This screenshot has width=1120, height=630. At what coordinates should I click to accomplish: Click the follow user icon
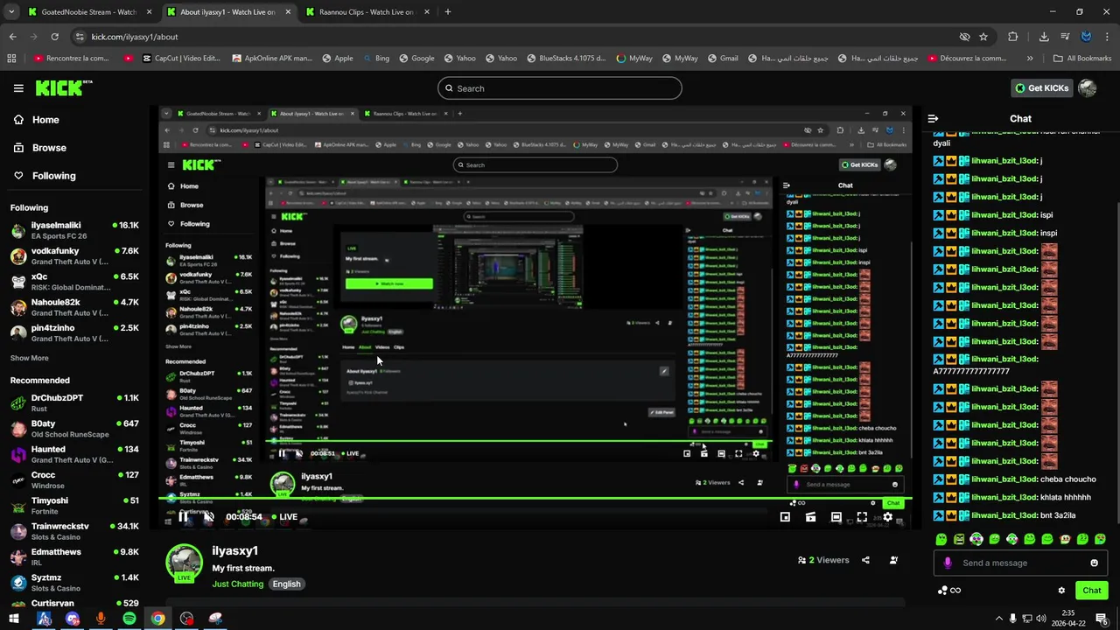pos(893,560)
